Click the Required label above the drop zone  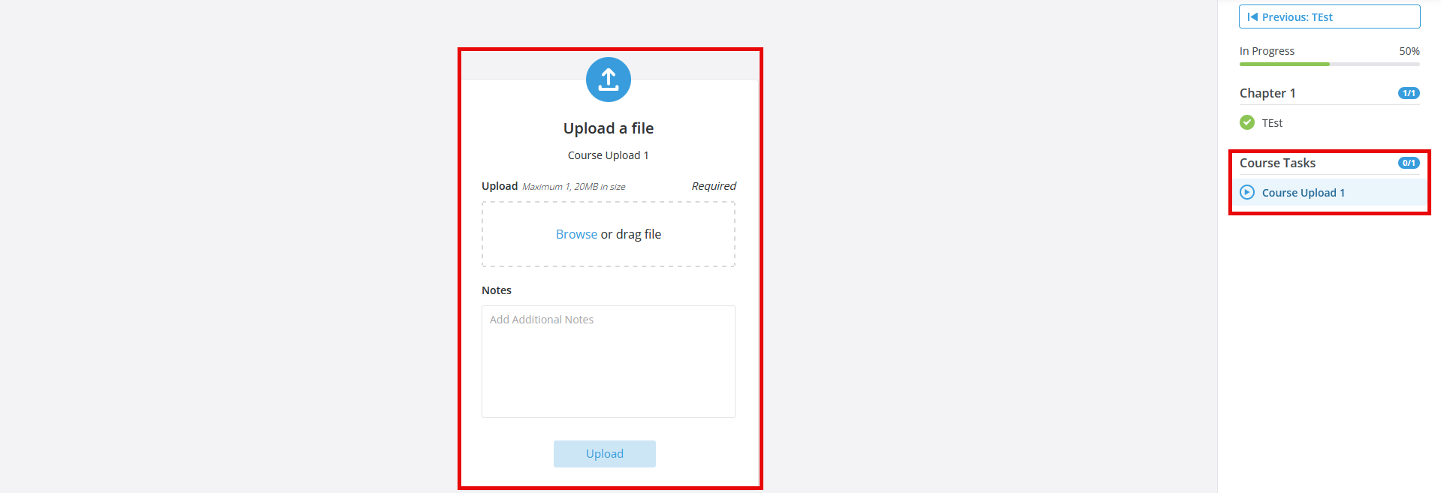click(713, 186)
